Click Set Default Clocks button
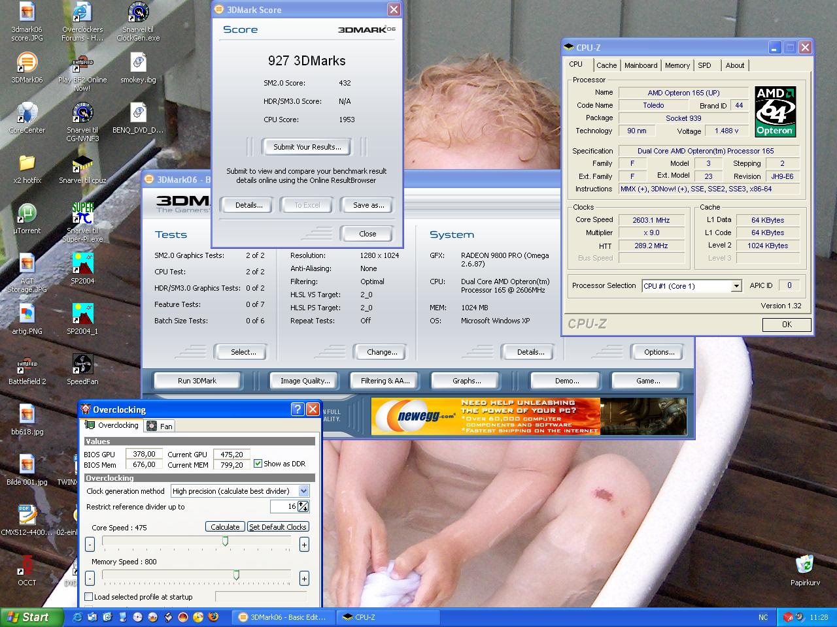This screenshot has width=837, height=627. click(x=278, y=527)
